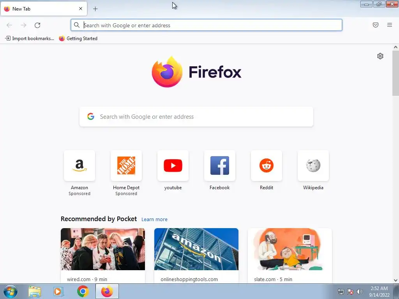
Task: Select the New Tab tab
Action: (x=44, y=9)
